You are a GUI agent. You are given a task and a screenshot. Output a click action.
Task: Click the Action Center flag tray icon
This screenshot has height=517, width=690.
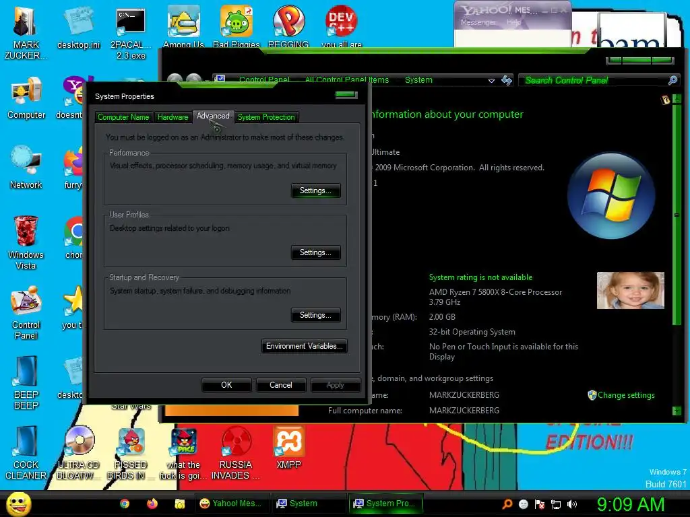(540, 504)
